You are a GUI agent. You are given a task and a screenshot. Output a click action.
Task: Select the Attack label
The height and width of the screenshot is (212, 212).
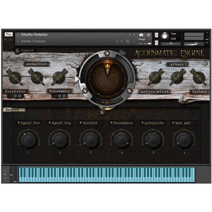[178, 65]
